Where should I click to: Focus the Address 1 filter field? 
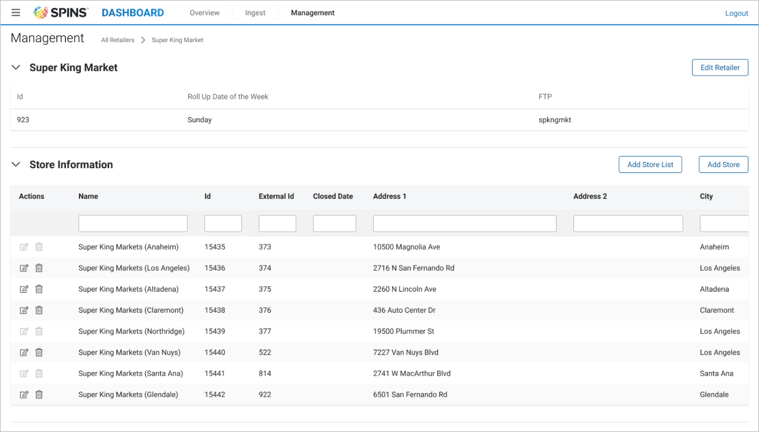pyautogui.click(x=465, y=223)
